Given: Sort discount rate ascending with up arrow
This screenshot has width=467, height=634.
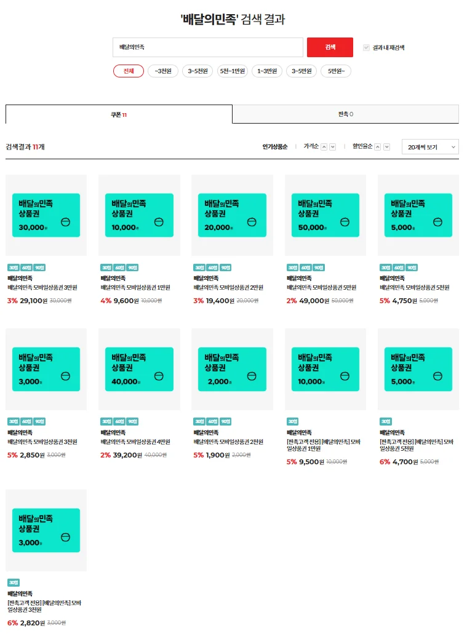Looking at the screenshot, I should pos(378,147).
